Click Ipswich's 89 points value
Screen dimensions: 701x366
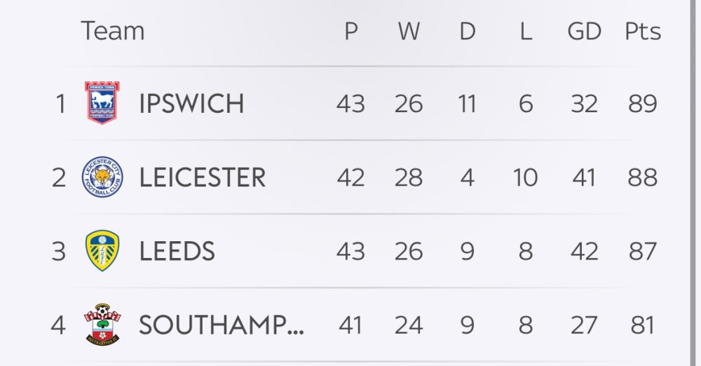(x=643, y=104)
